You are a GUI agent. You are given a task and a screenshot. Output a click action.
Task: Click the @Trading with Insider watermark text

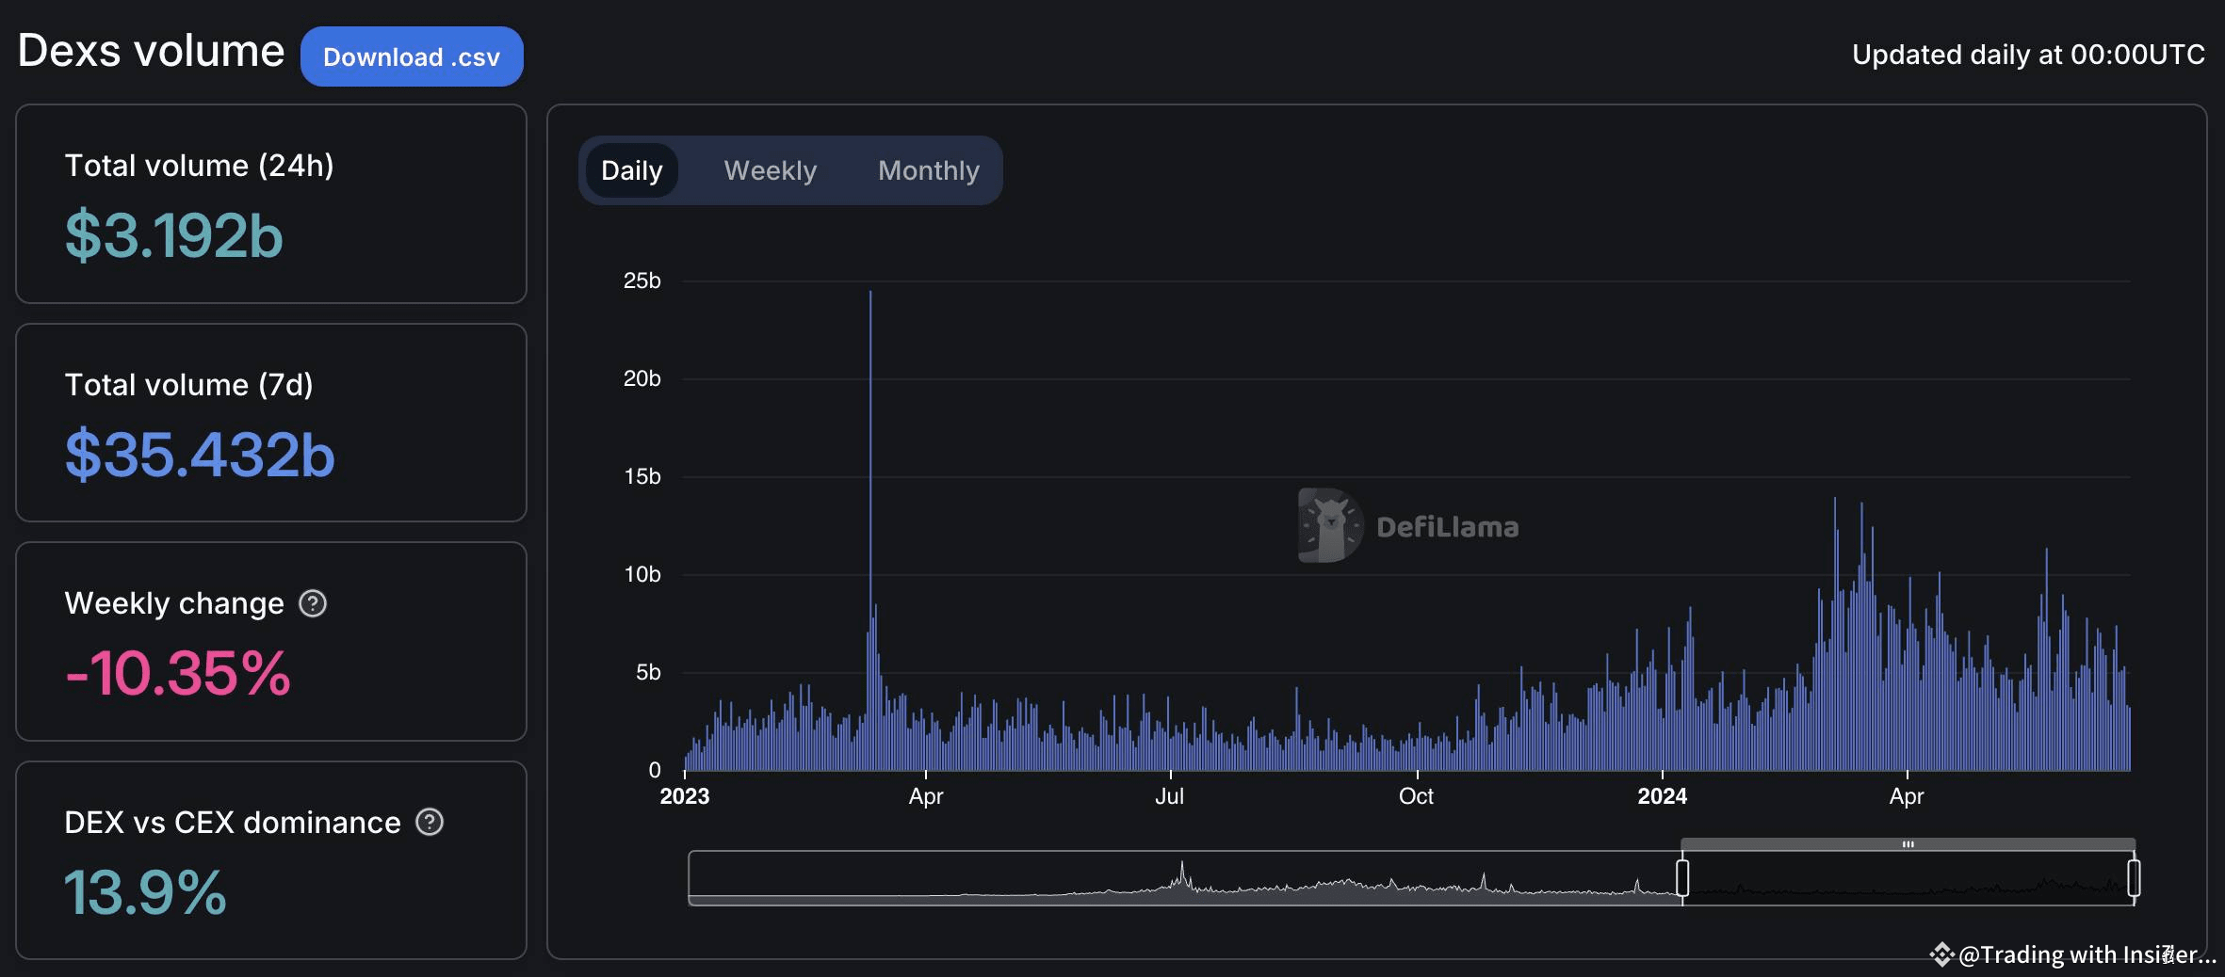tap(2086, 954)
